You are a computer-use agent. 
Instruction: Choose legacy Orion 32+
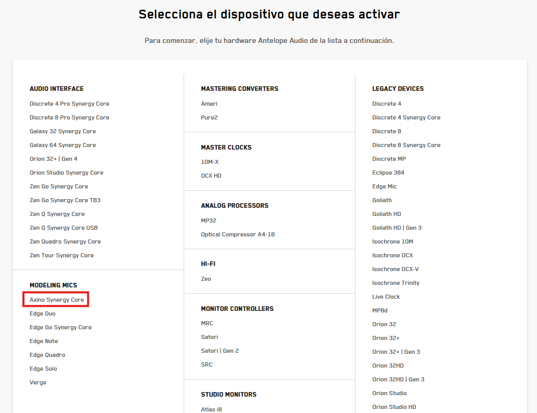(386, 338)
